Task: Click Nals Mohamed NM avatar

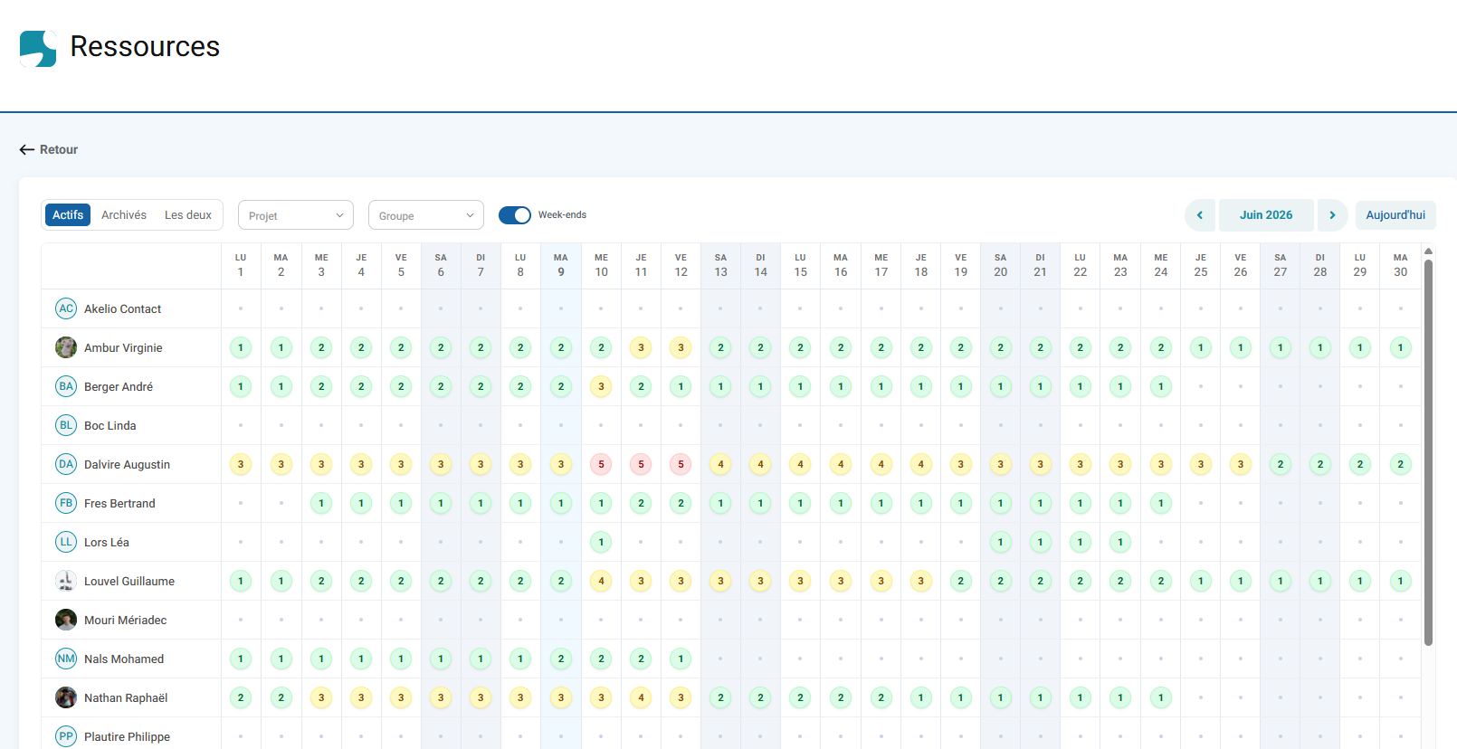Action: click(x=66, y=659)
